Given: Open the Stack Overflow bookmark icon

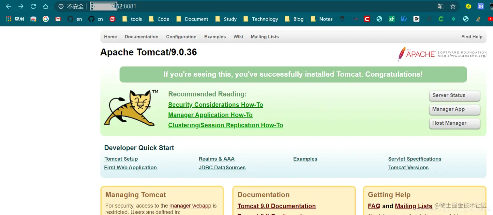Looking at the screenshot, I should coord(478,19).
